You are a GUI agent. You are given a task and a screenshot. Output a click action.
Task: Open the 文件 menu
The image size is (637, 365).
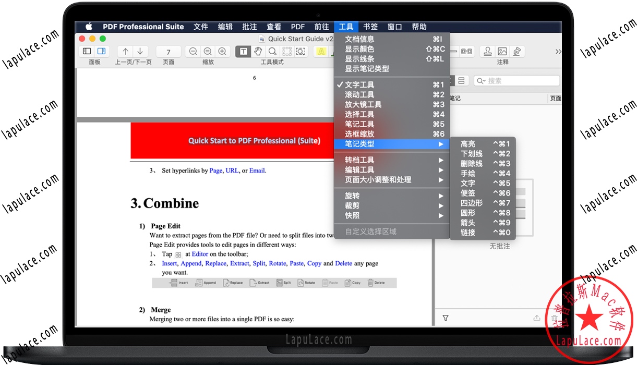[201, 27]
